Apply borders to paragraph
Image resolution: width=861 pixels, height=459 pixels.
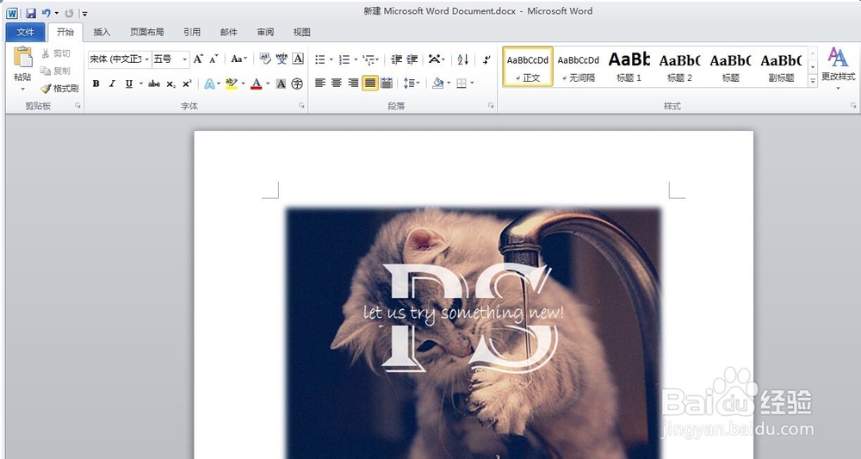[x=461, y=84]
